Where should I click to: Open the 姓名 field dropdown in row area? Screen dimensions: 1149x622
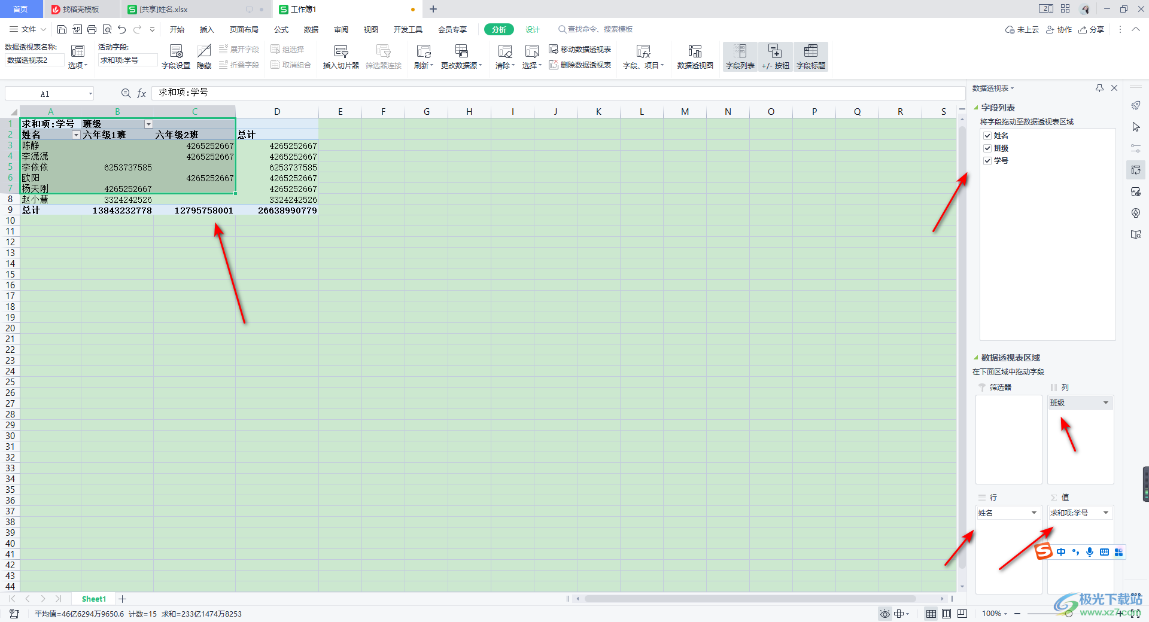[x=1034, y=513]
